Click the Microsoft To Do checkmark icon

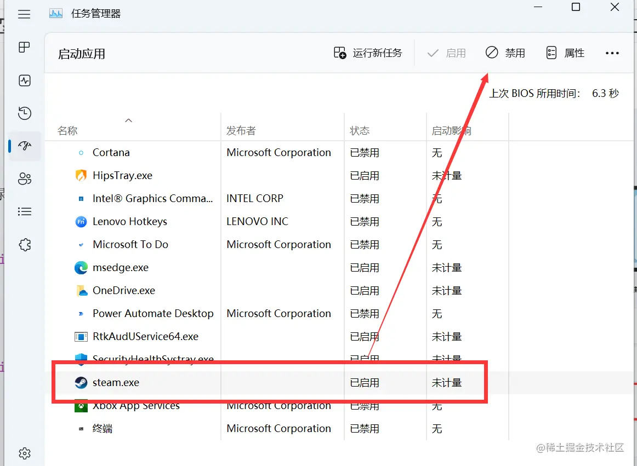point(81,245)
